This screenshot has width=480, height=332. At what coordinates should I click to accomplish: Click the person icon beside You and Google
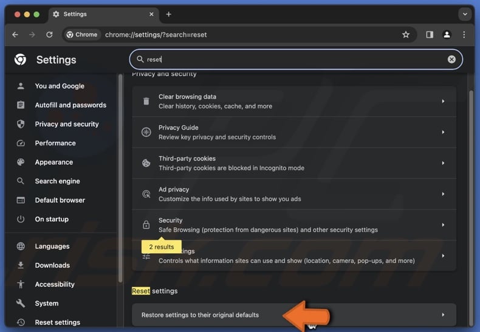pos(21,86)
